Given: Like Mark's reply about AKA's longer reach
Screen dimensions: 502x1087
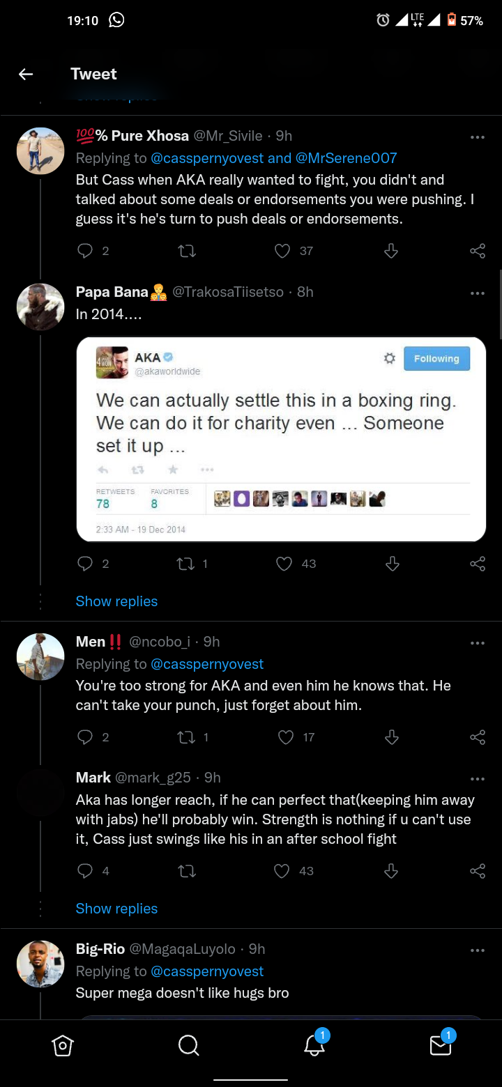Looking at the screenshot, I should 282,871.
